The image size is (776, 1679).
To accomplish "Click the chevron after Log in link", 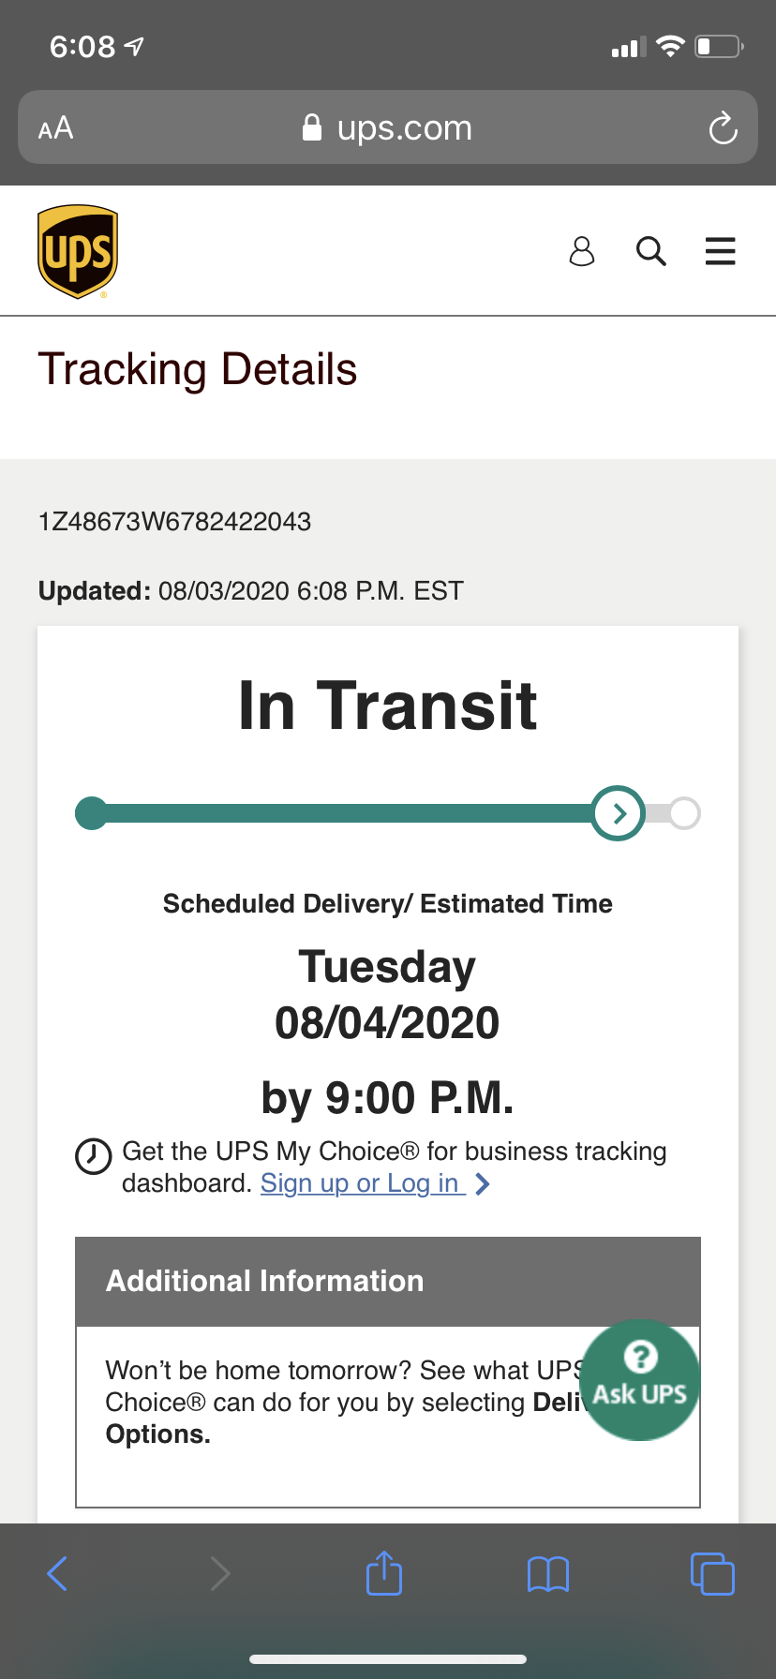I will coord(483,1184).
